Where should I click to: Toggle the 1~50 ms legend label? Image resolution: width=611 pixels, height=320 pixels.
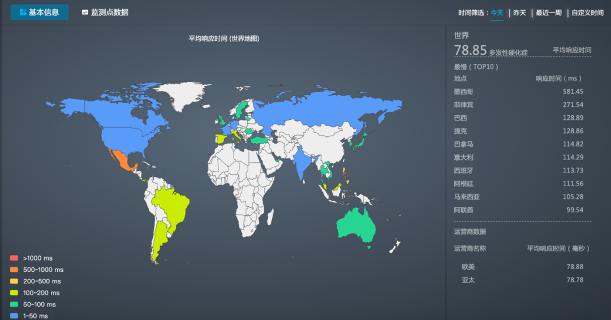pos(36,315)
